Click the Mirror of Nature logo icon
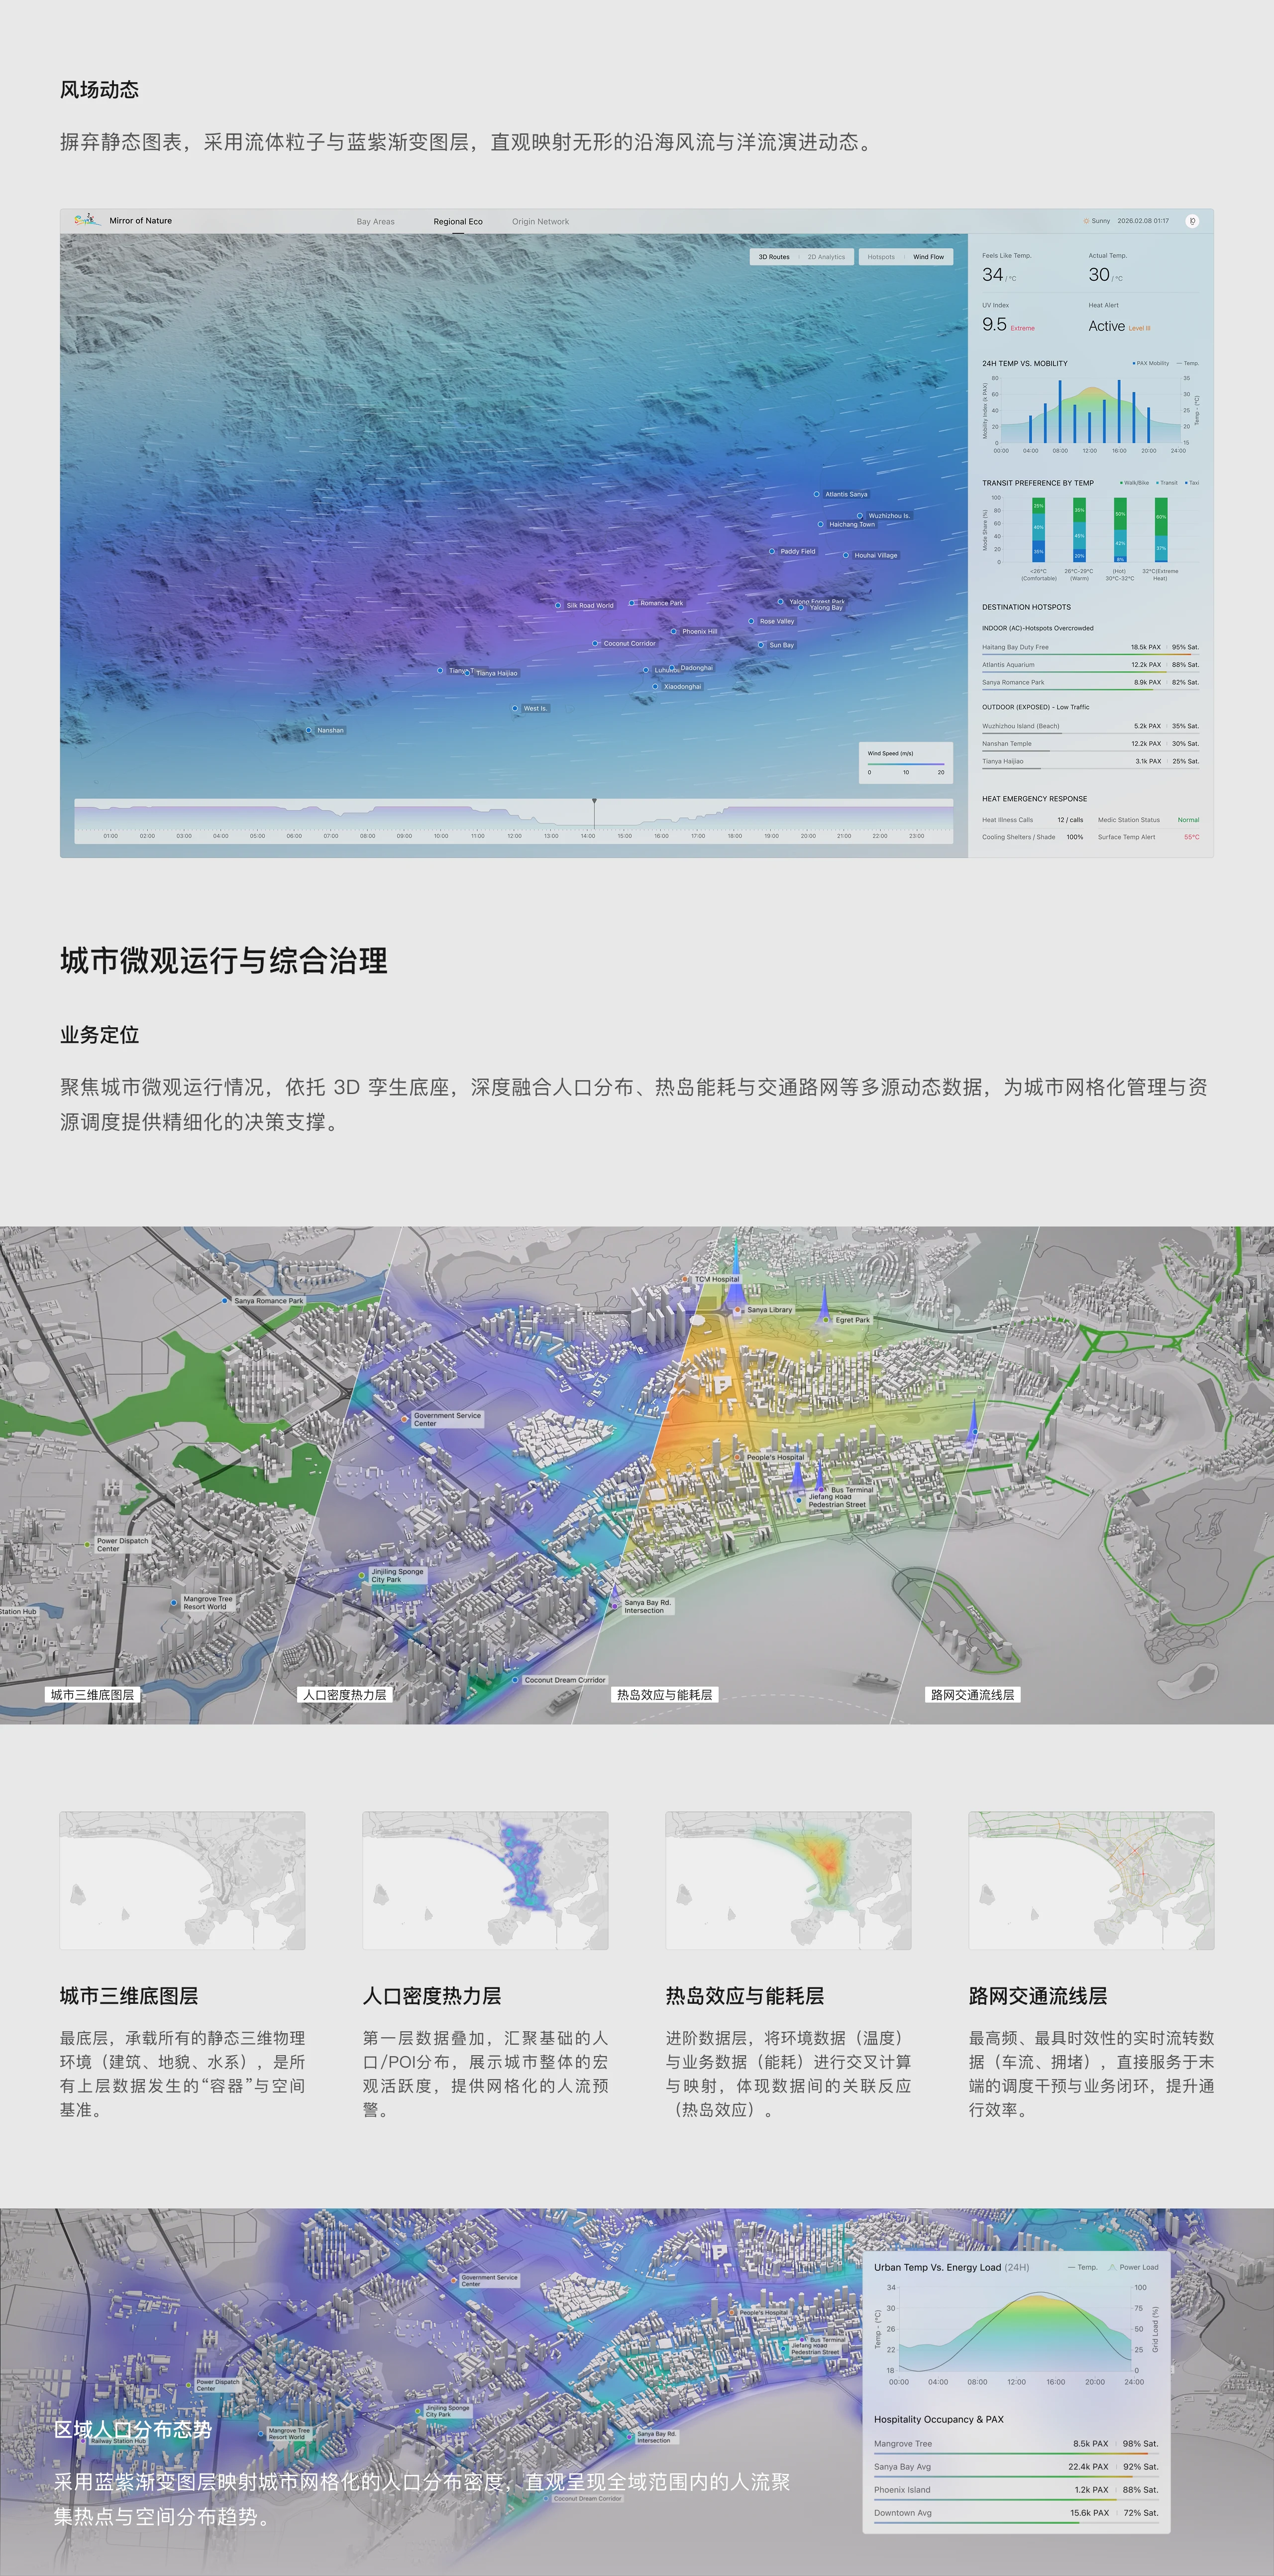This screenshot has height=2576, width=1274. pos(87,220)
